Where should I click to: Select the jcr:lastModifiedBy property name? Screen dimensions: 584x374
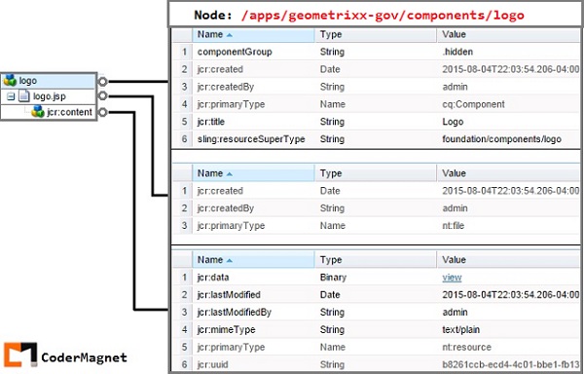(x=235, y=313)
